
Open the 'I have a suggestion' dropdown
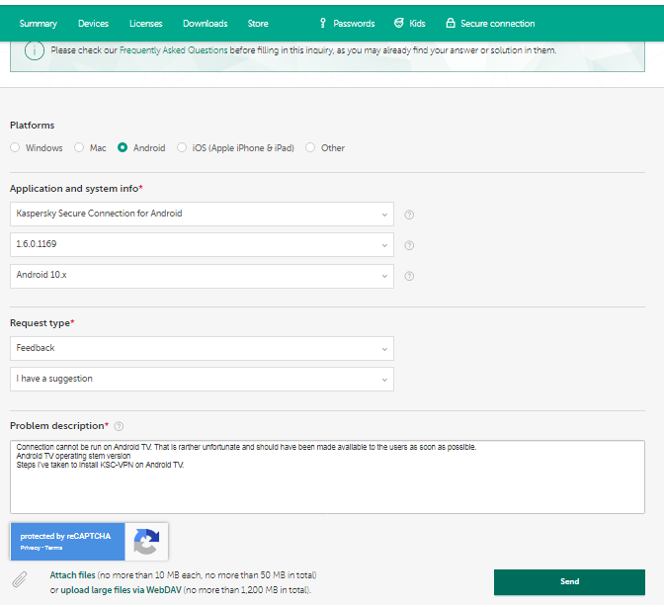tap(202, 379)
